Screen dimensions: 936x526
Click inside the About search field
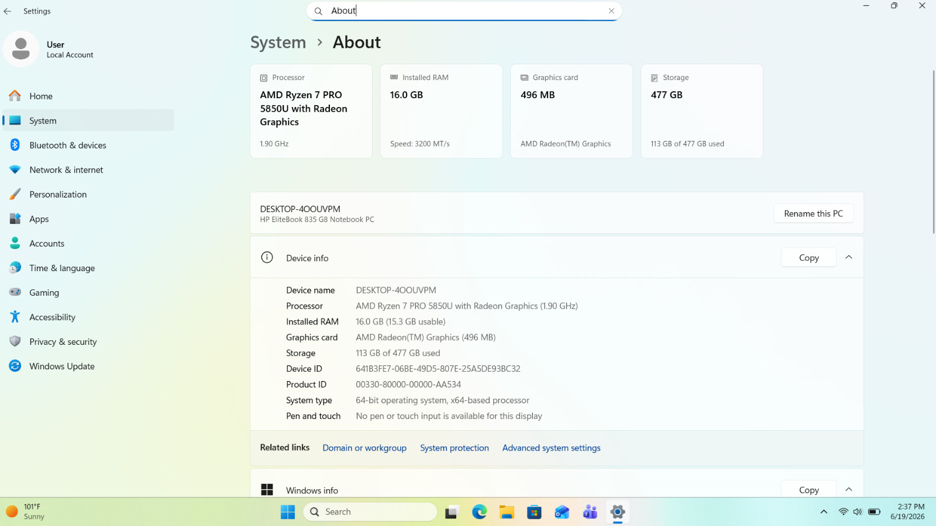coord(464,11)
